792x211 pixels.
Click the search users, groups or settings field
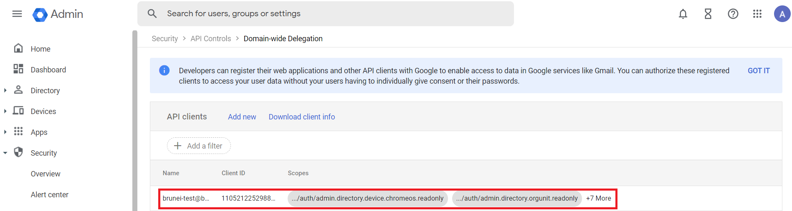point(326,14)
